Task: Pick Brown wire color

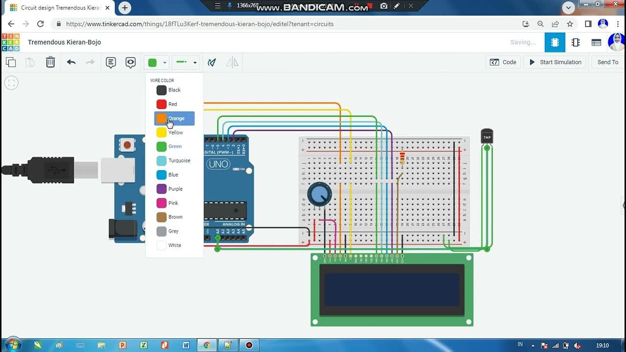Action: tap(175, 217)
